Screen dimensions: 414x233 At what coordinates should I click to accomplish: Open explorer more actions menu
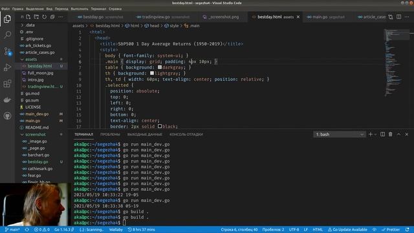click(61, 17)
